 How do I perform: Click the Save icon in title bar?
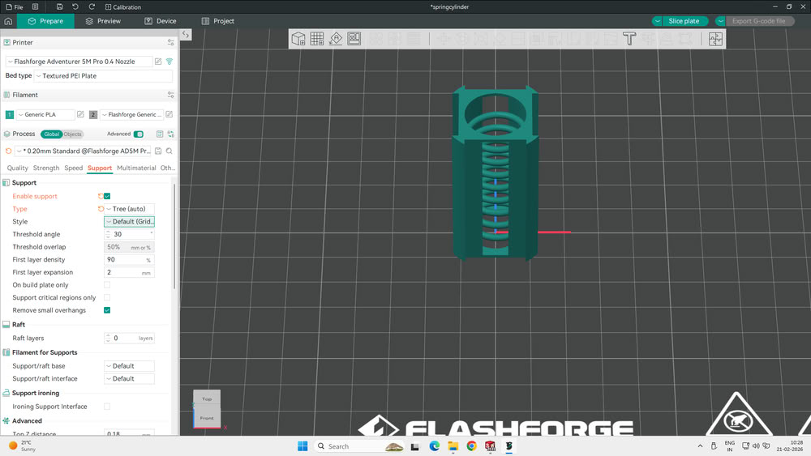(x=59, y=6)
